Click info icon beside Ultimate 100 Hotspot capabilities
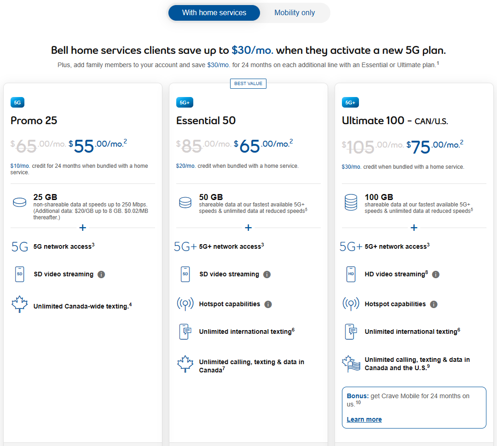This screenshot has height=446, width=497. pyautogui.click(x=433, y=304)
